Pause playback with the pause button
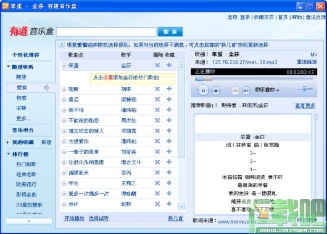 point(203,91)
